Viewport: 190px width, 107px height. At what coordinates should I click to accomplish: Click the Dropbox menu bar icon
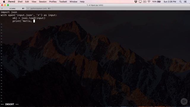pyautogui.click(x=136, y=1)
